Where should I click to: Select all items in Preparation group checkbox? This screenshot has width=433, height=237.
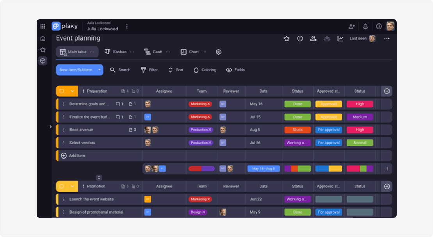62,91
